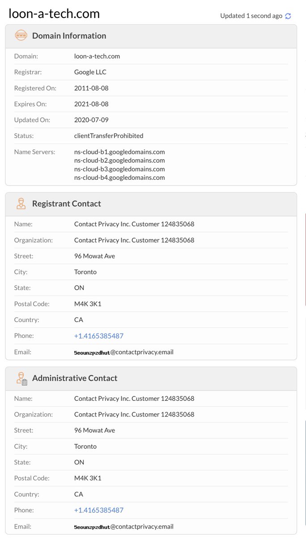
Task: Click the Updated On: field label
Action: click(32, 120)
